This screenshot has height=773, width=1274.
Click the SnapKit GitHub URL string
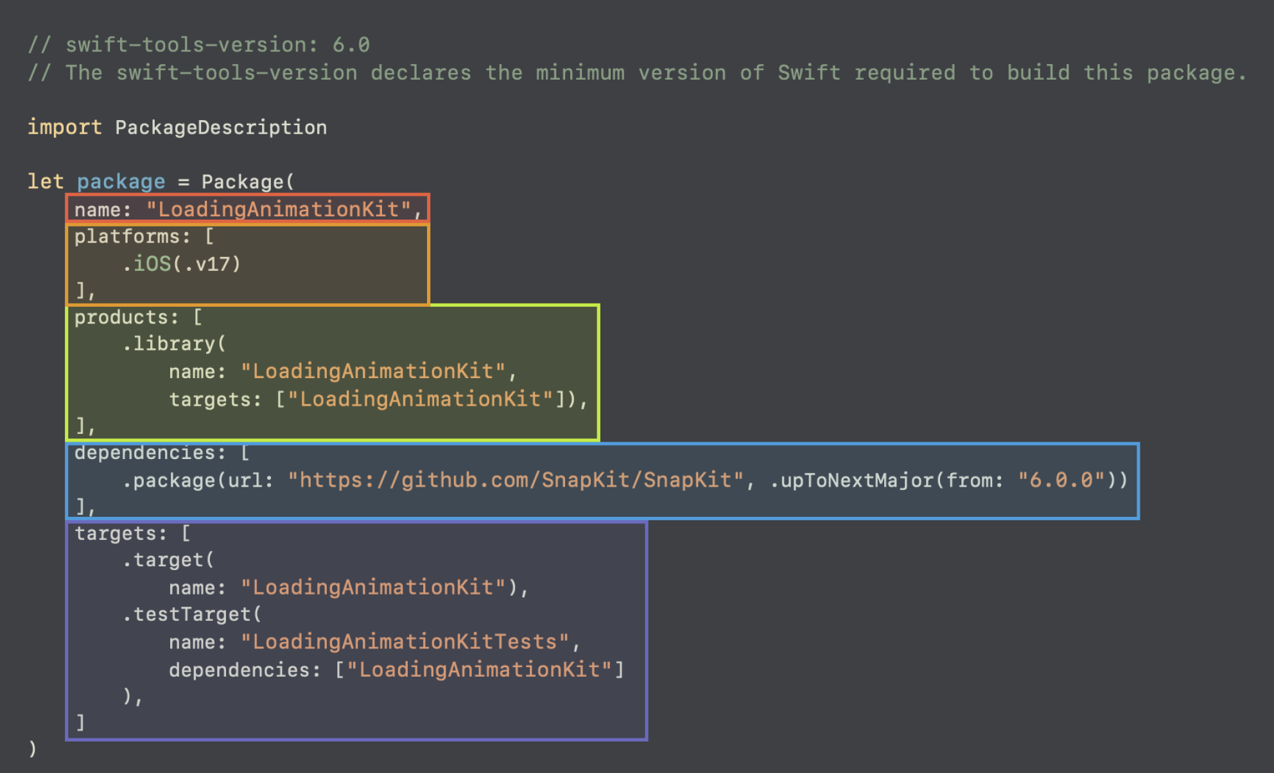(x=515, y=480)
